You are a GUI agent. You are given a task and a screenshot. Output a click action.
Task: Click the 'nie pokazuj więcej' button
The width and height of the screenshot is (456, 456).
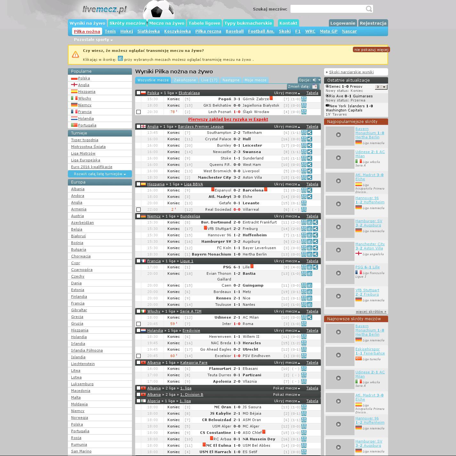[x=371, y=50]
